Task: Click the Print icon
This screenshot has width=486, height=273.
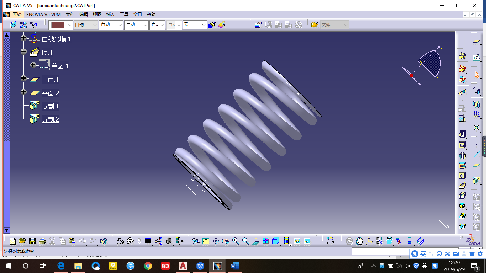Action: 42,241
